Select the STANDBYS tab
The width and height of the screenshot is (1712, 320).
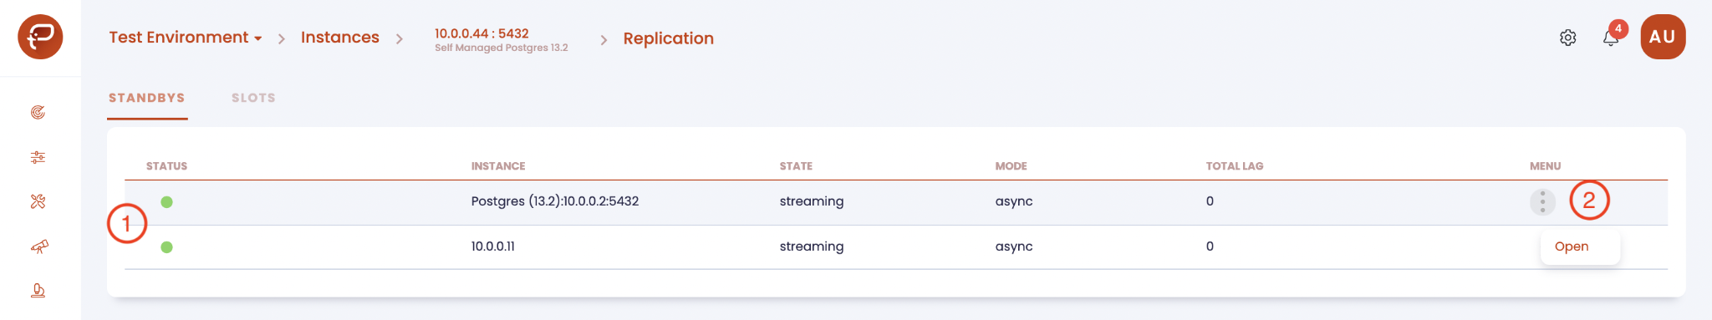coord(147,98)
